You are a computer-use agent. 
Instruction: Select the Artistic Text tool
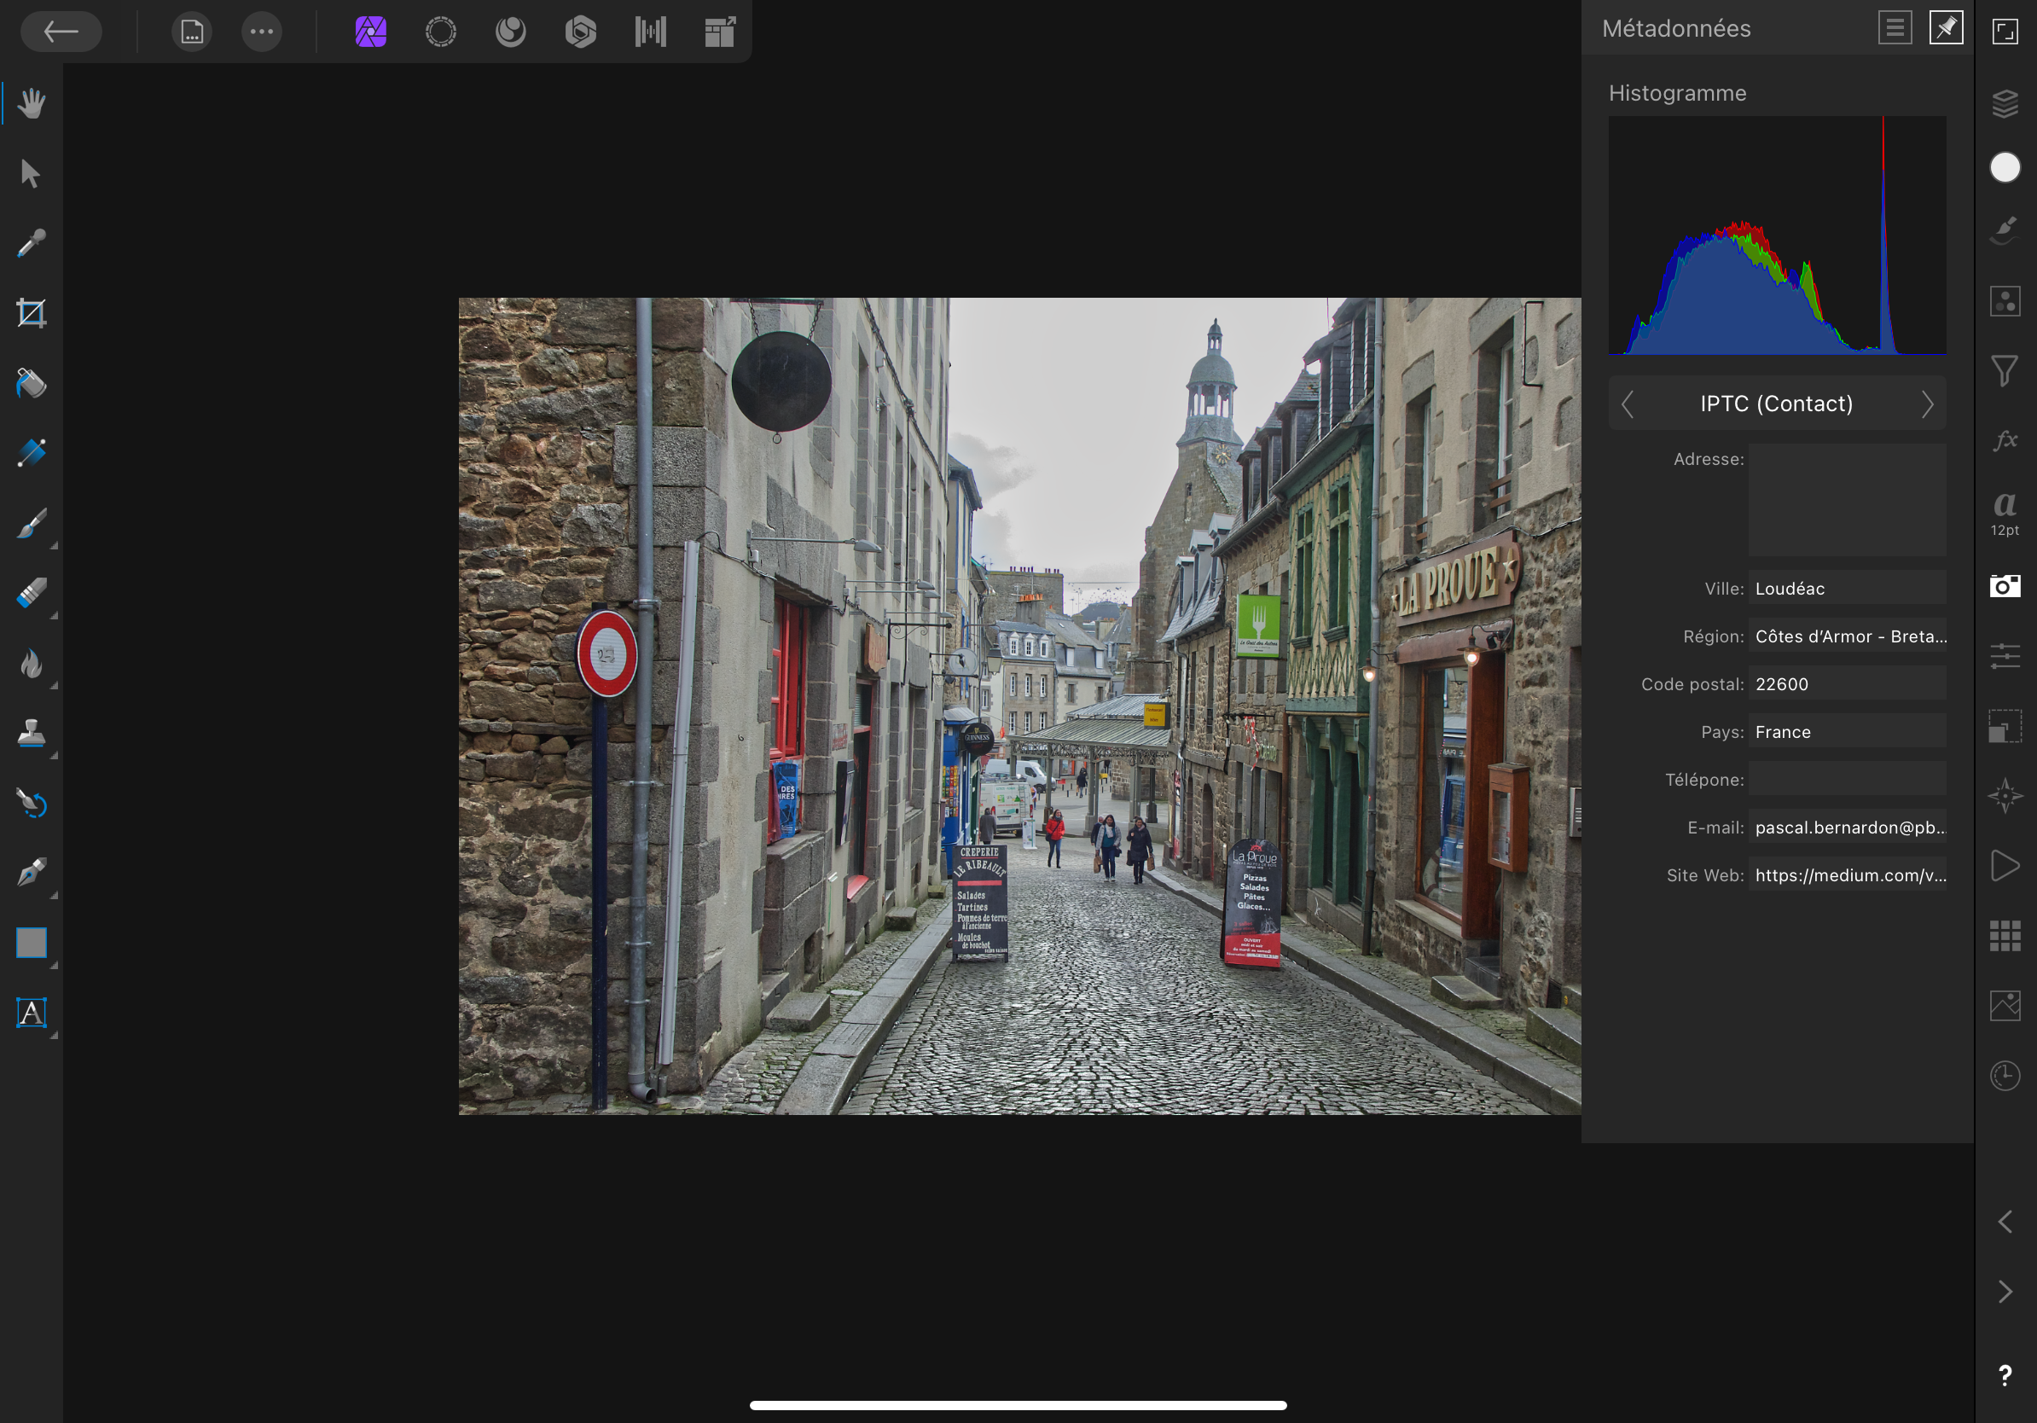click(x=31, y=1013)
